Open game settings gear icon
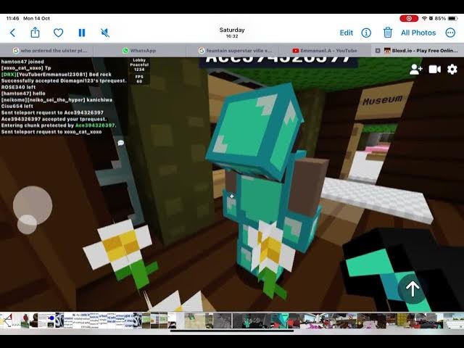This screenshot has width=464, height=348. tap(452, 69)
